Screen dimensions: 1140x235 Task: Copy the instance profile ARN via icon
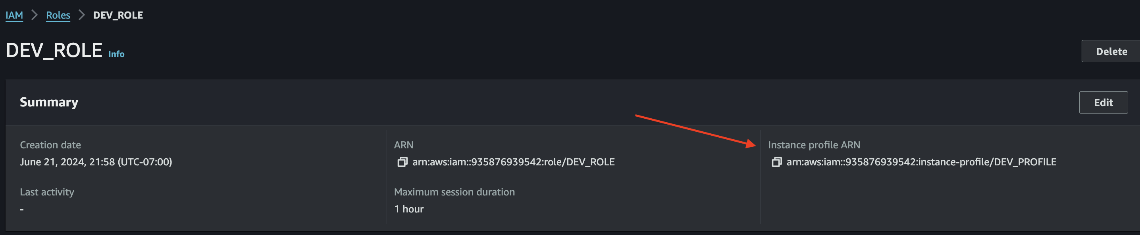coord(776,162)
